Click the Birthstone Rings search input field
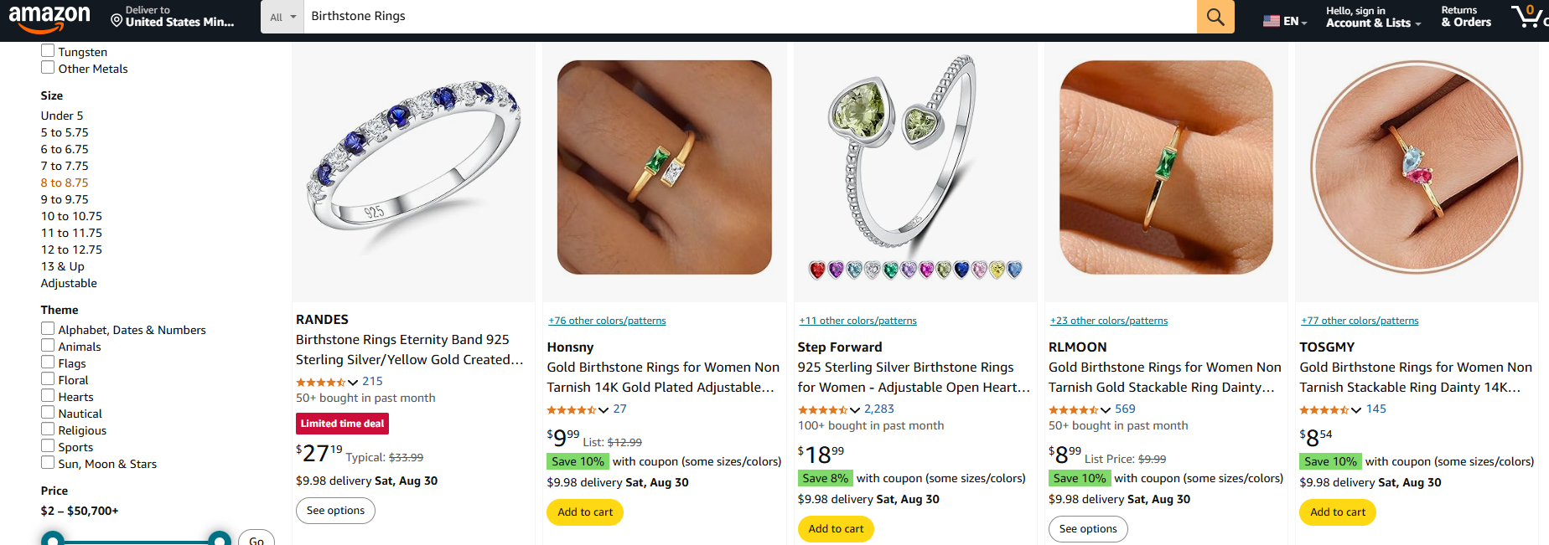 pos(587,15)
